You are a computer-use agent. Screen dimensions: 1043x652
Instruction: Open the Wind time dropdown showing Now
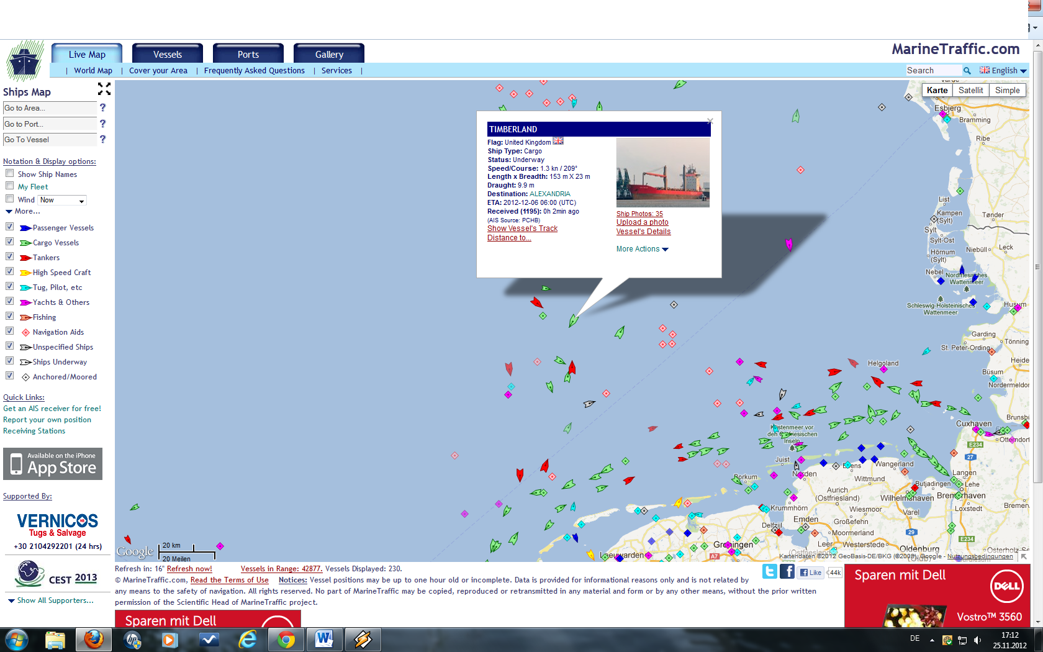62,200
